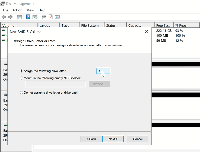The height and width of the screenshot is (152, 200).
Task: Close the New RAID-5 Volume wizard
Action: (146, 32)
